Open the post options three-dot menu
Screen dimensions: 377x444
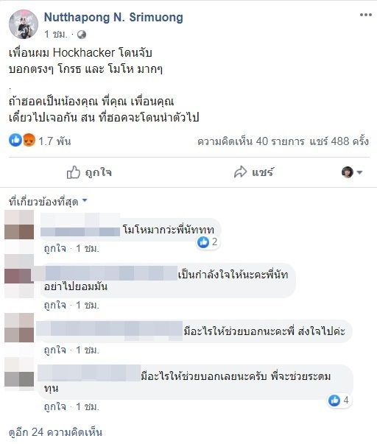pos(365,15)
